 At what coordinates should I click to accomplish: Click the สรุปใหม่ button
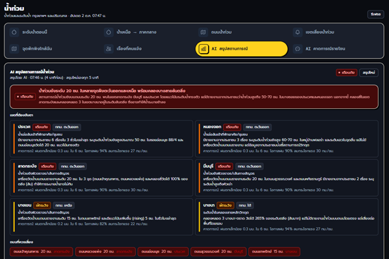click(x=369, y=73)
